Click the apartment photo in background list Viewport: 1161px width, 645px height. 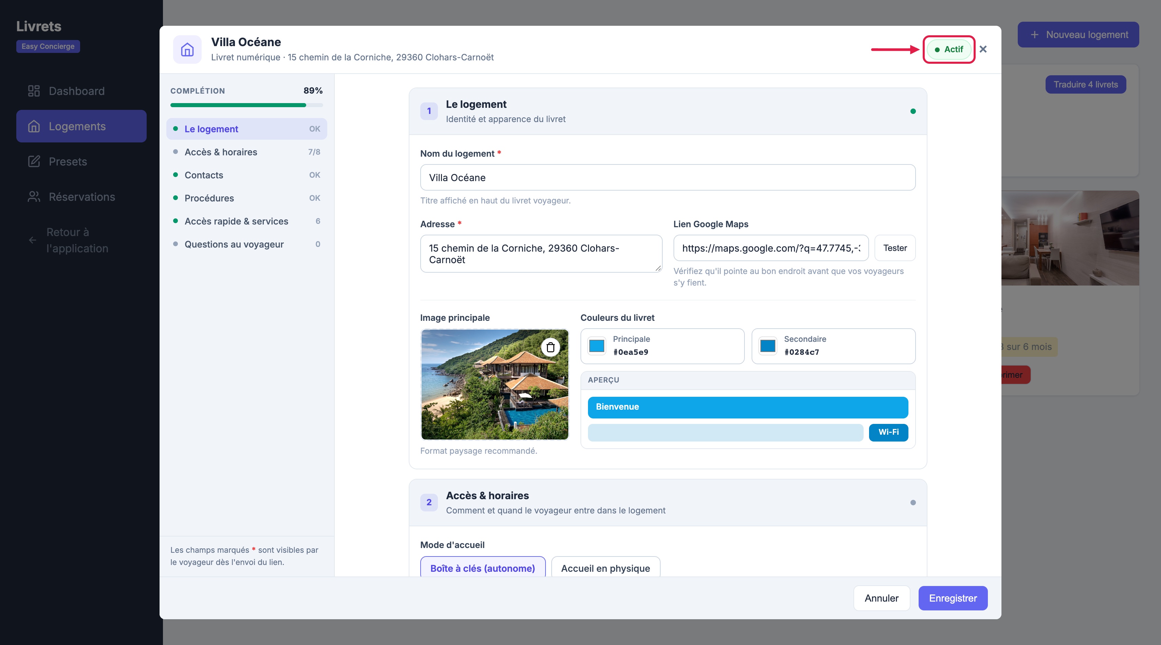click(x=1070, y=238)
